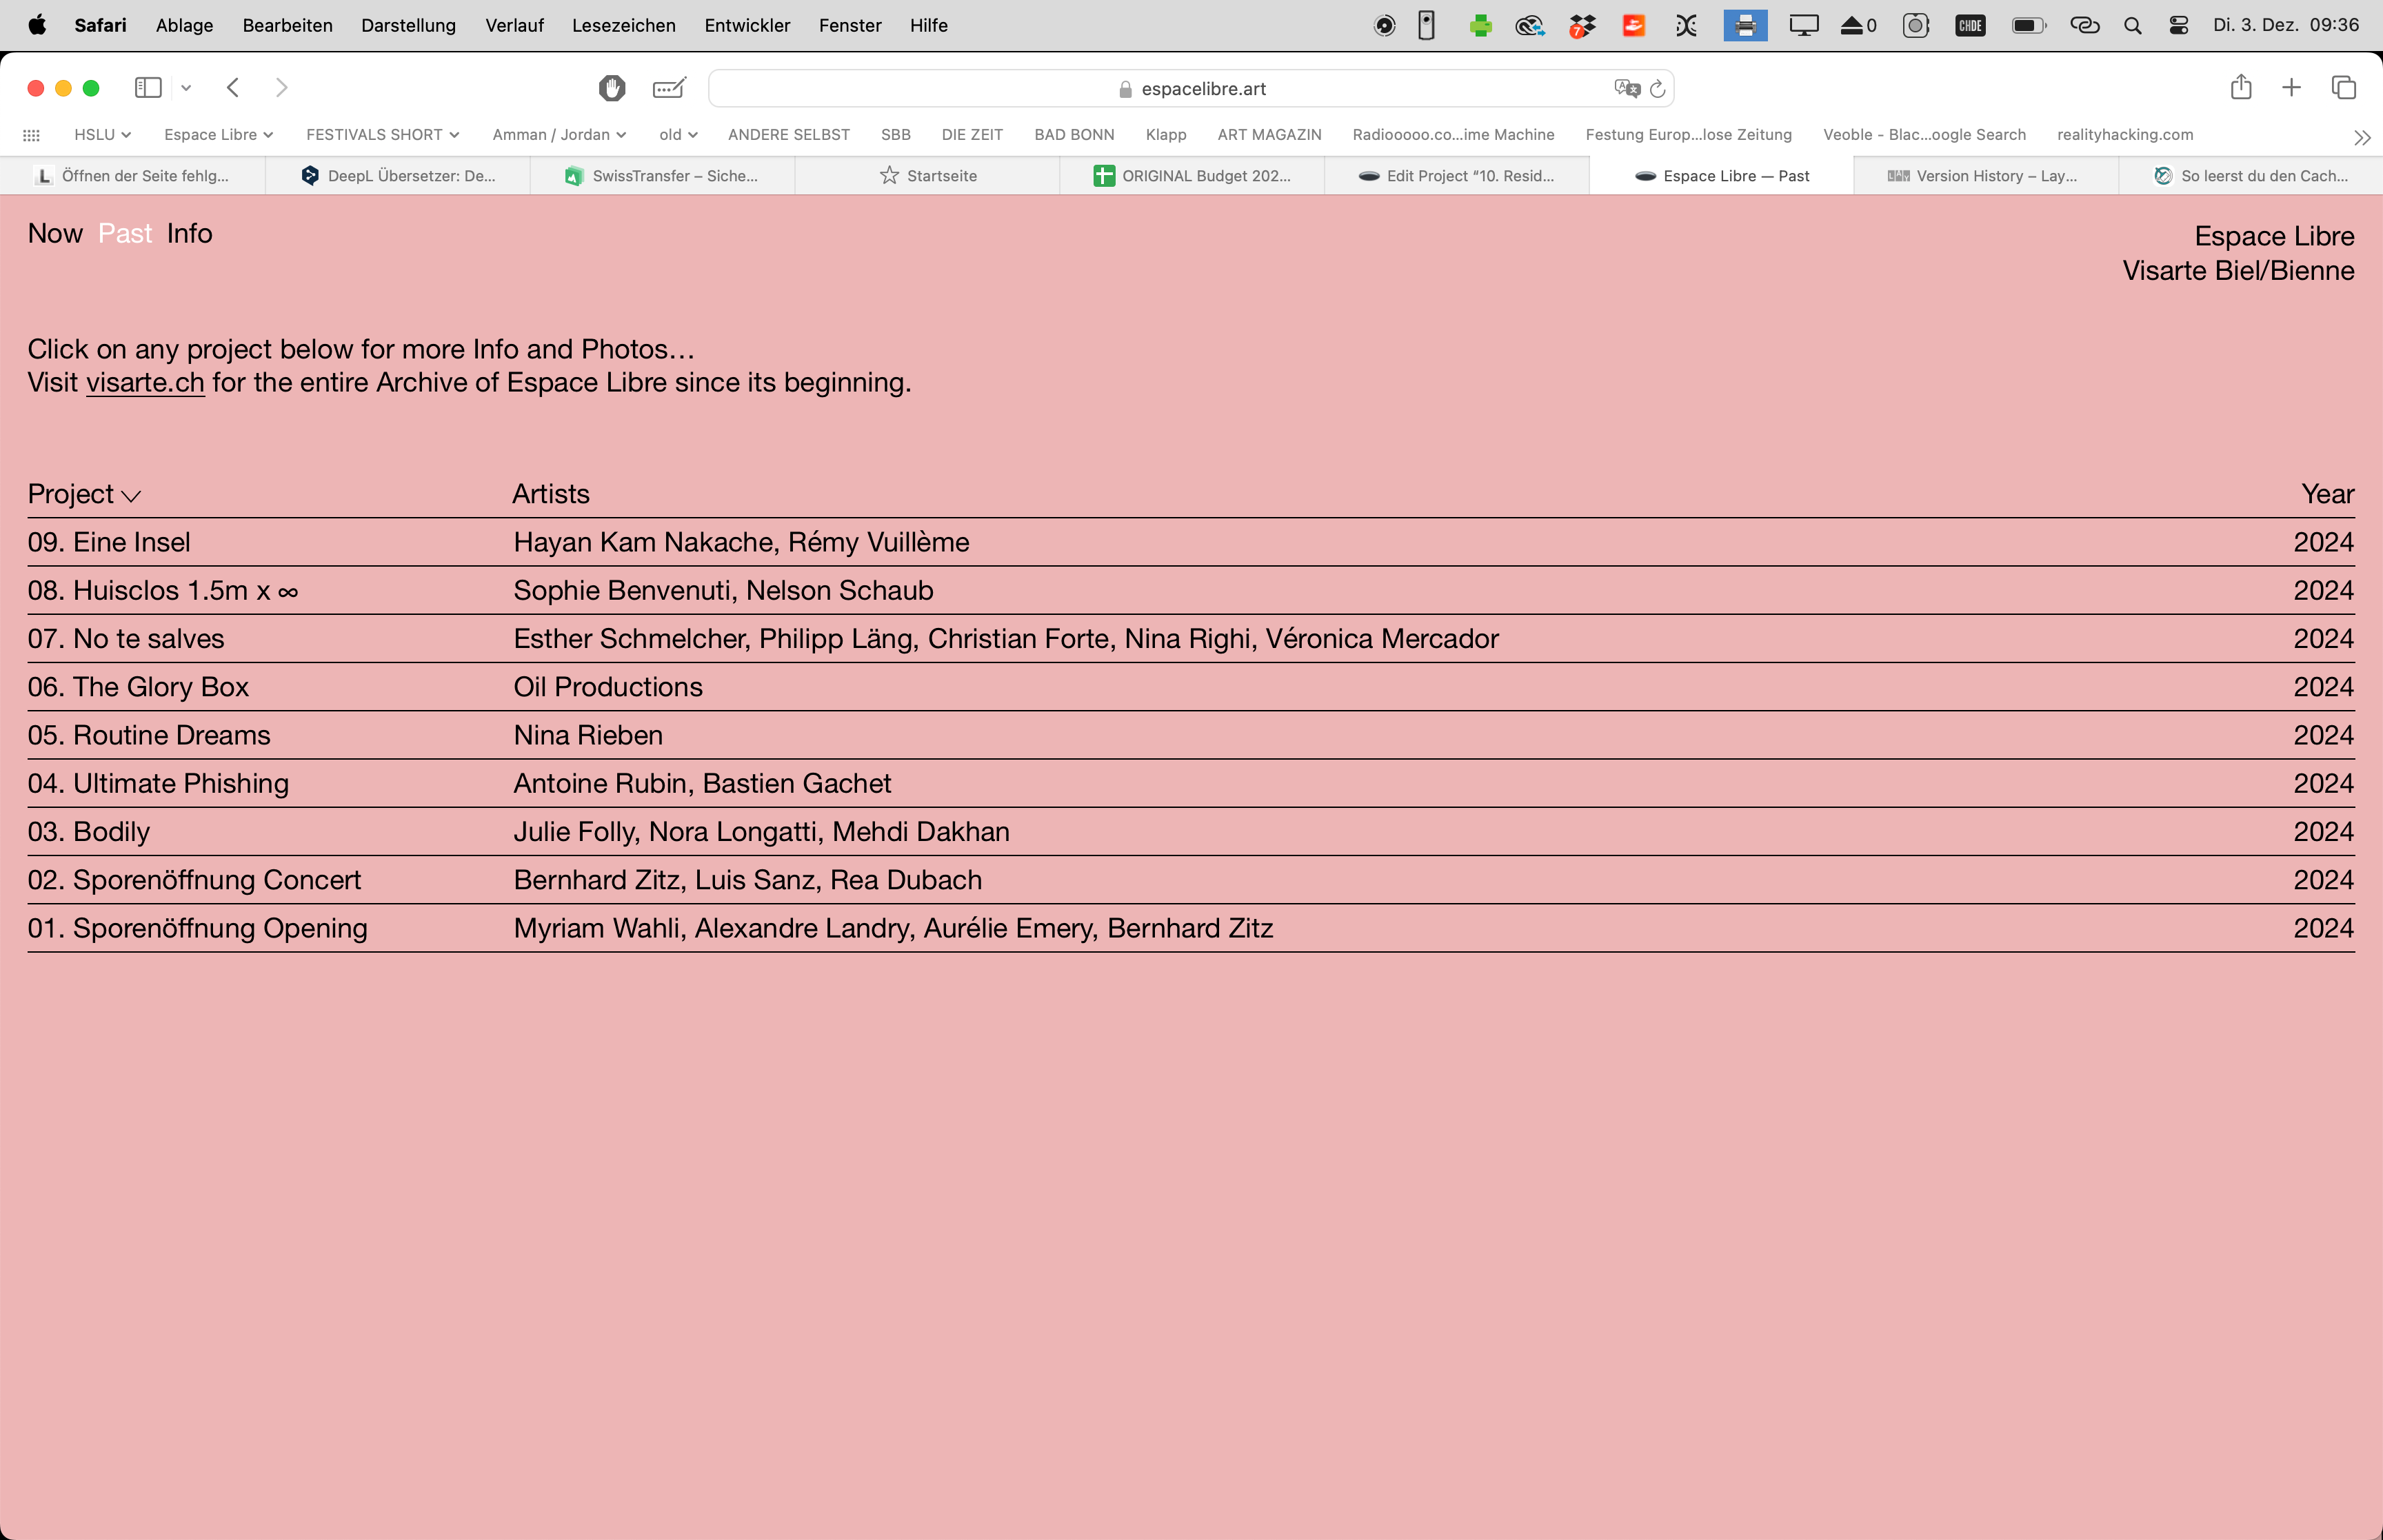Click the translate page icon
Screen dimensions: 2383x1540
click(1626, 89)
